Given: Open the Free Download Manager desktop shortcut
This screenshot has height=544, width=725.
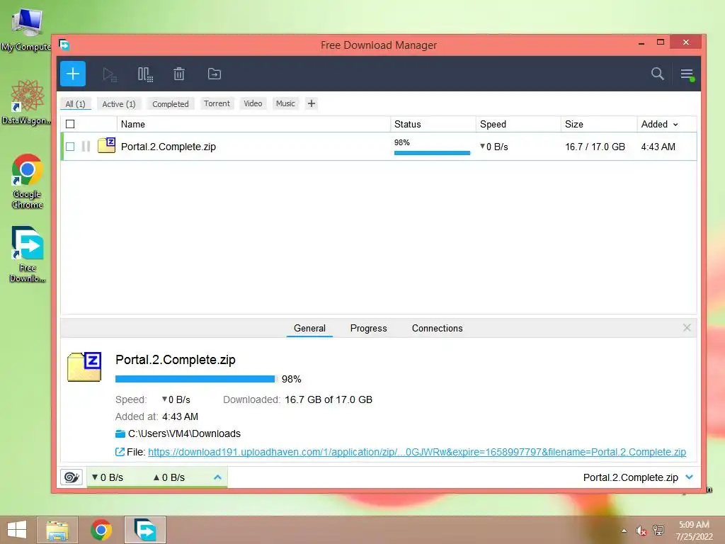Looking at the screenshot, I should tap(28, 254).
